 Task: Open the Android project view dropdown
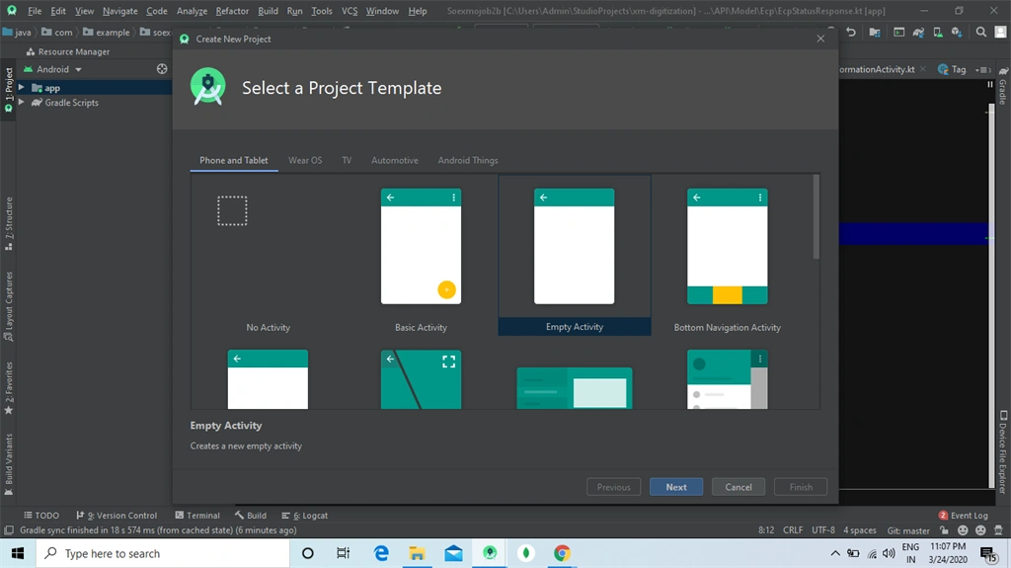click(x=53, y=69)
